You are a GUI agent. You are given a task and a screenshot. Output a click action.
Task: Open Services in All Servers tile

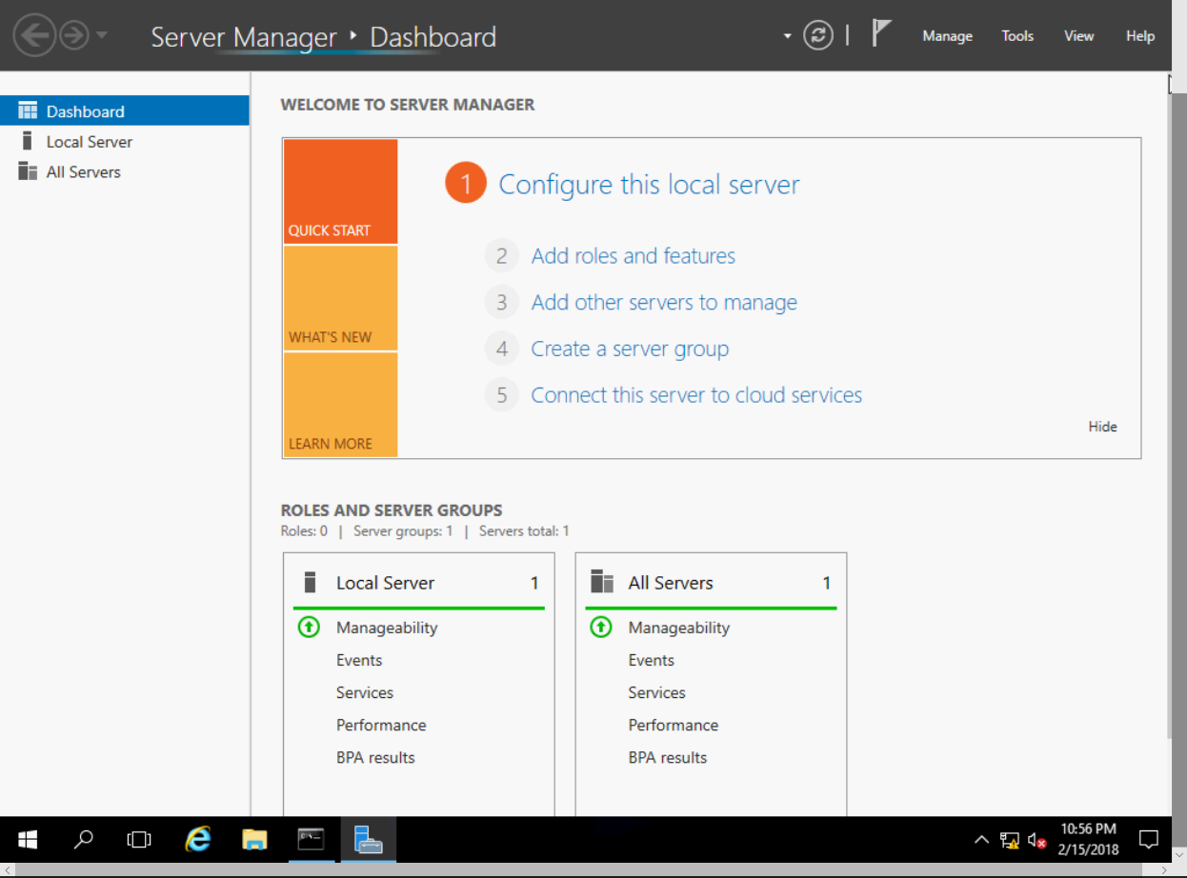tap(657, 692)
